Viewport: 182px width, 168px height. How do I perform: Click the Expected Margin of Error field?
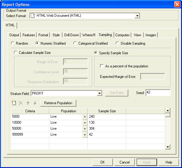153,76
